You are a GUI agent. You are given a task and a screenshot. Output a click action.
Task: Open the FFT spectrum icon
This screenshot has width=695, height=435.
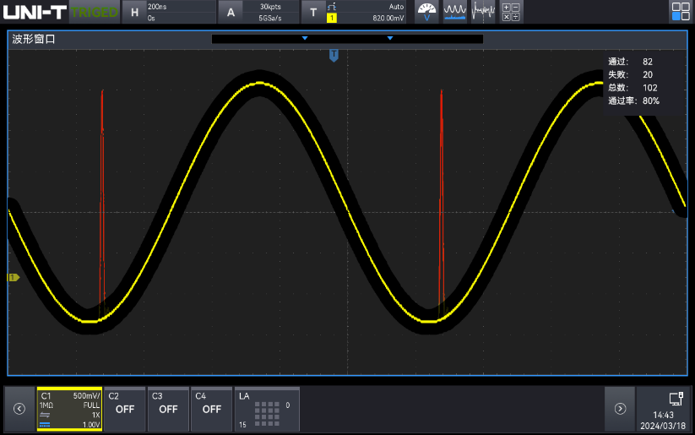click(483, 12)
